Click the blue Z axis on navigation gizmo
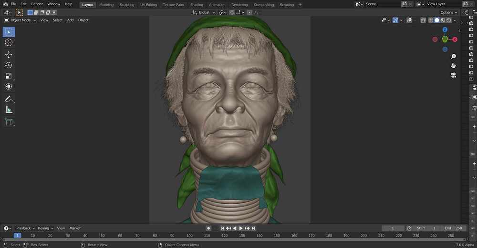This screenshot has width=477, height=248. [x=445, y=30]
